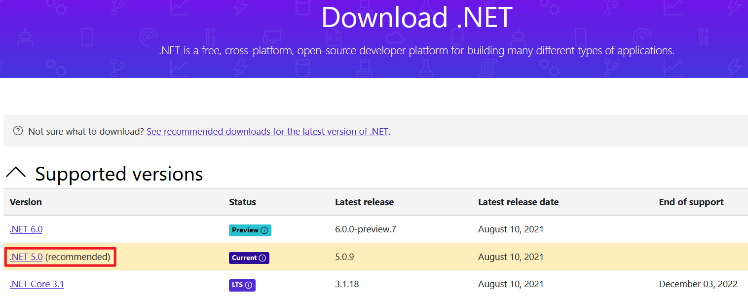The height and width of the screenshot is (296, 748).
Task: Click the End of support column header
Action: click(x=691, y=202)
